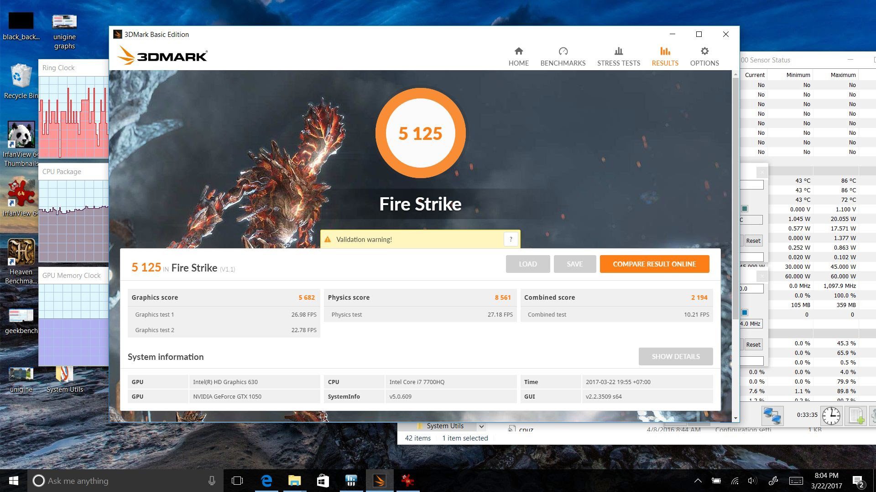Viewport: 876px width, 492px height.
Task: Open the HWiNFO taskbar icon
Action: [x=351, y=481]
